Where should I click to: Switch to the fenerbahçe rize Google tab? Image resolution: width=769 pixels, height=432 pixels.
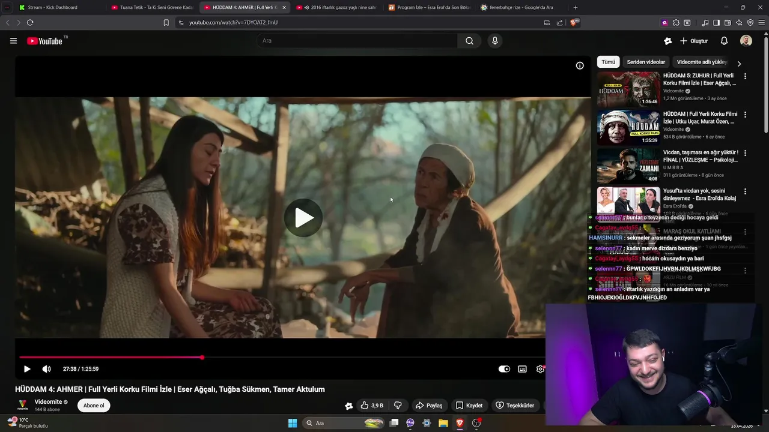[x=521, y=7]
